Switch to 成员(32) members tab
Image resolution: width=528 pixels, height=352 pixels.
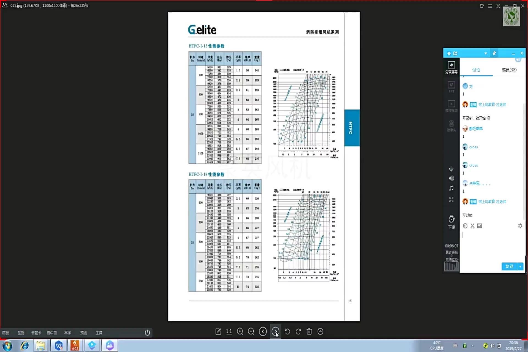tap(508, 70)
